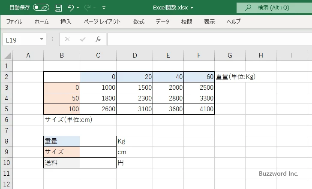
Task: Select column F header
Action: coord(199,55)
